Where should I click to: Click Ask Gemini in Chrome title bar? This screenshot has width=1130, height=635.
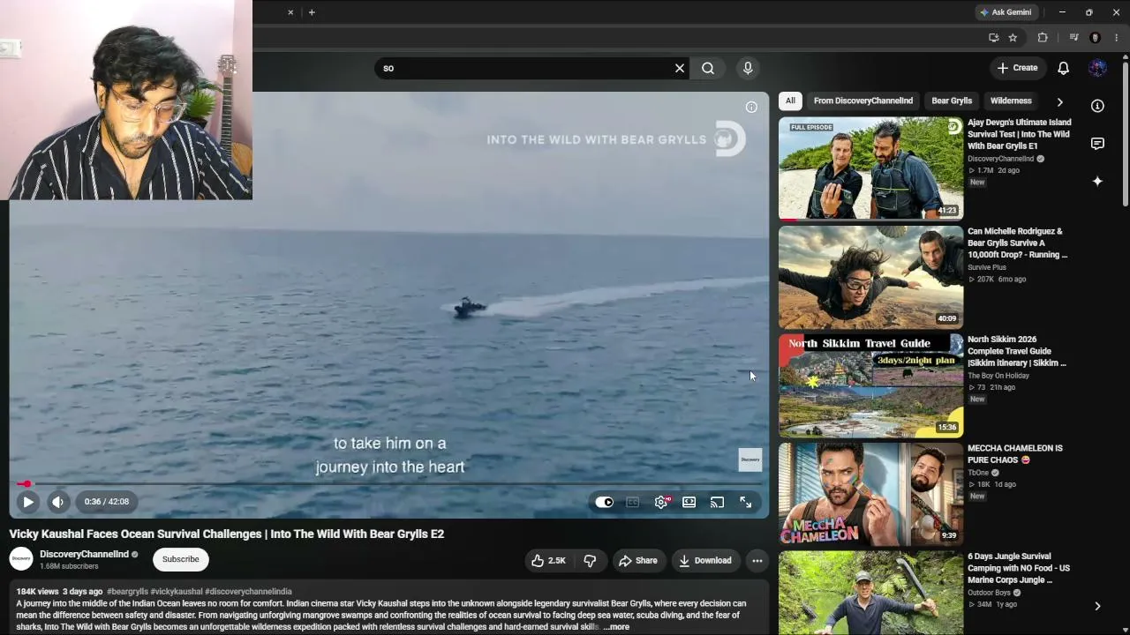pyautogui.click(x=1005, y=12)
